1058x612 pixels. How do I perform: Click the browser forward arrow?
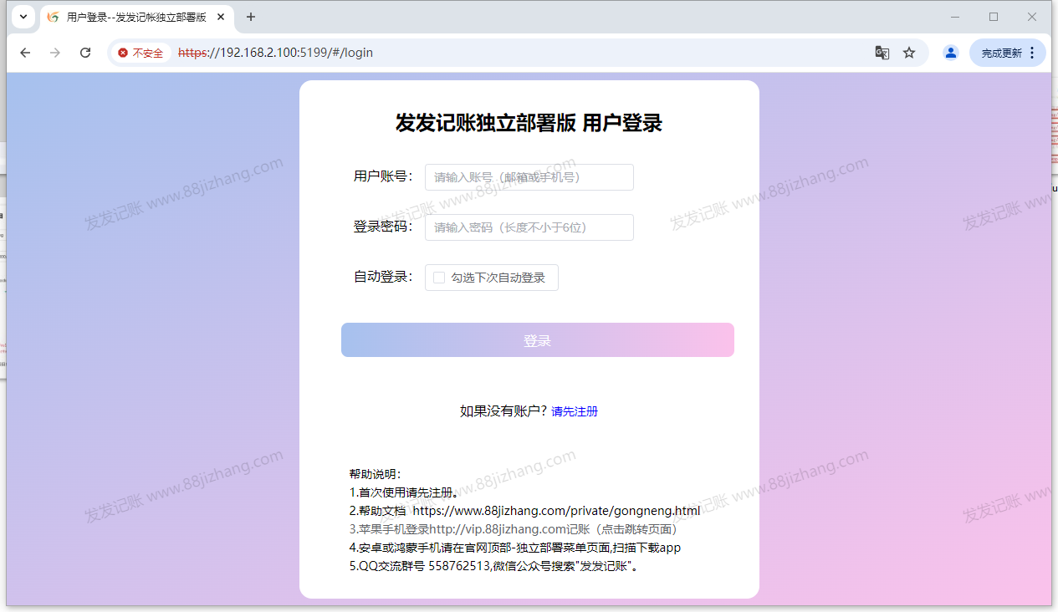[x=55, y=53]
